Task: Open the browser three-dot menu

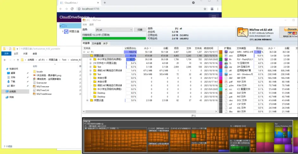Action: pos(218,9)
